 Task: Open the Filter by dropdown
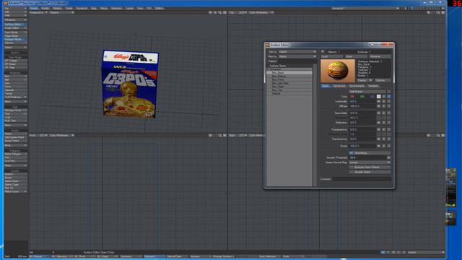coord(297,56)
